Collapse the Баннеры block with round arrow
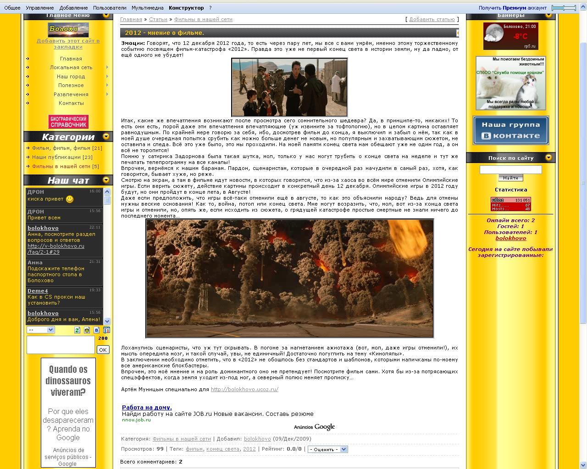The height and width of the screenshot is (469, 587). click(548, 15)
